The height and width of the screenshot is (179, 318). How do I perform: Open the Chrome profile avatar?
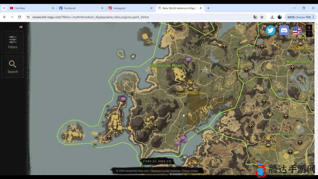[280, 17]
